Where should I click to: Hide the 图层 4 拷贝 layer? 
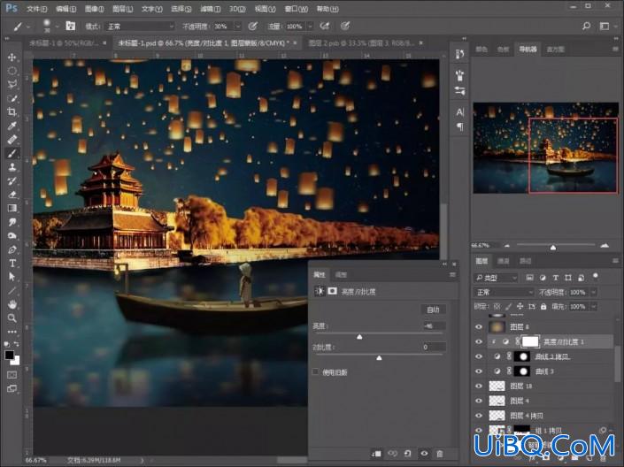pyautogui.click(x=479, y=416)
